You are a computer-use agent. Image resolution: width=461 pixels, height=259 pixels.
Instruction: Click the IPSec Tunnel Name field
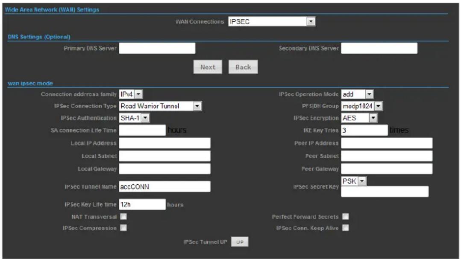coord(164,186)
